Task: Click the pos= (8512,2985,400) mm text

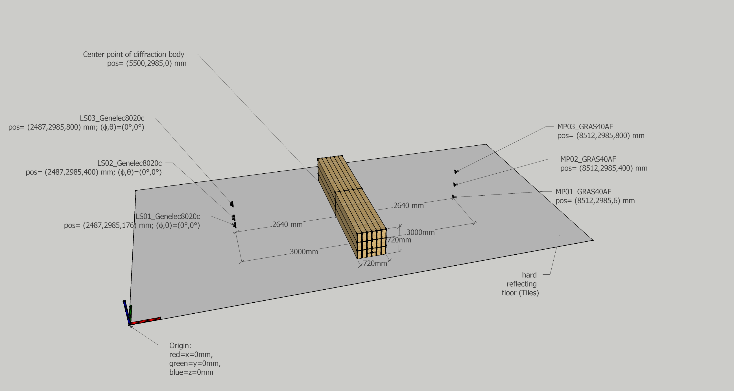Action: click(x=604, y=168)
